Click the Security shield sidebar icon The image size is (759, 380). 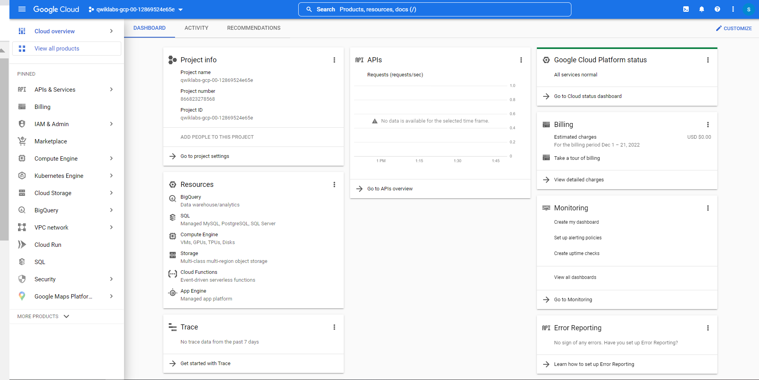coord(22,279)
